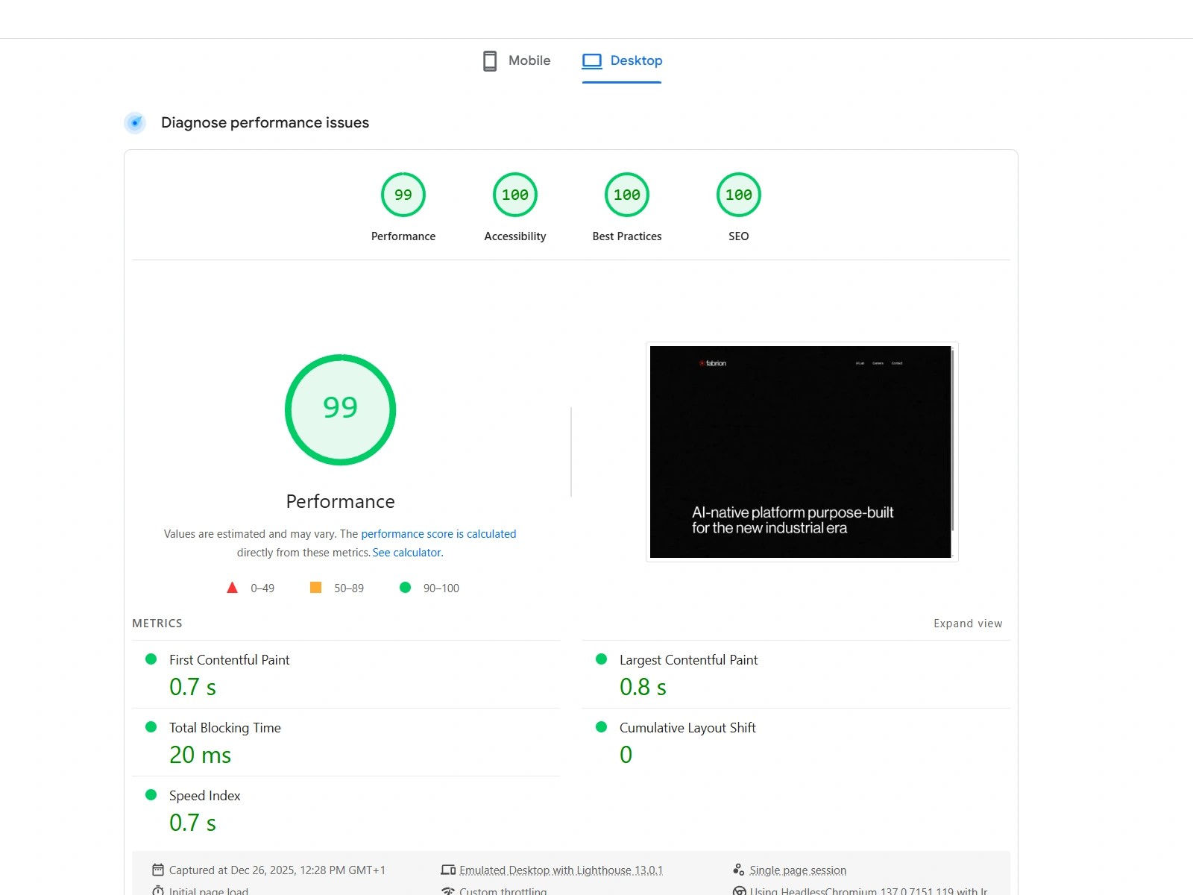
Task: Open "Emulated Desktop with Lighthouse 13.0.1" details
Action: (561, 870)
